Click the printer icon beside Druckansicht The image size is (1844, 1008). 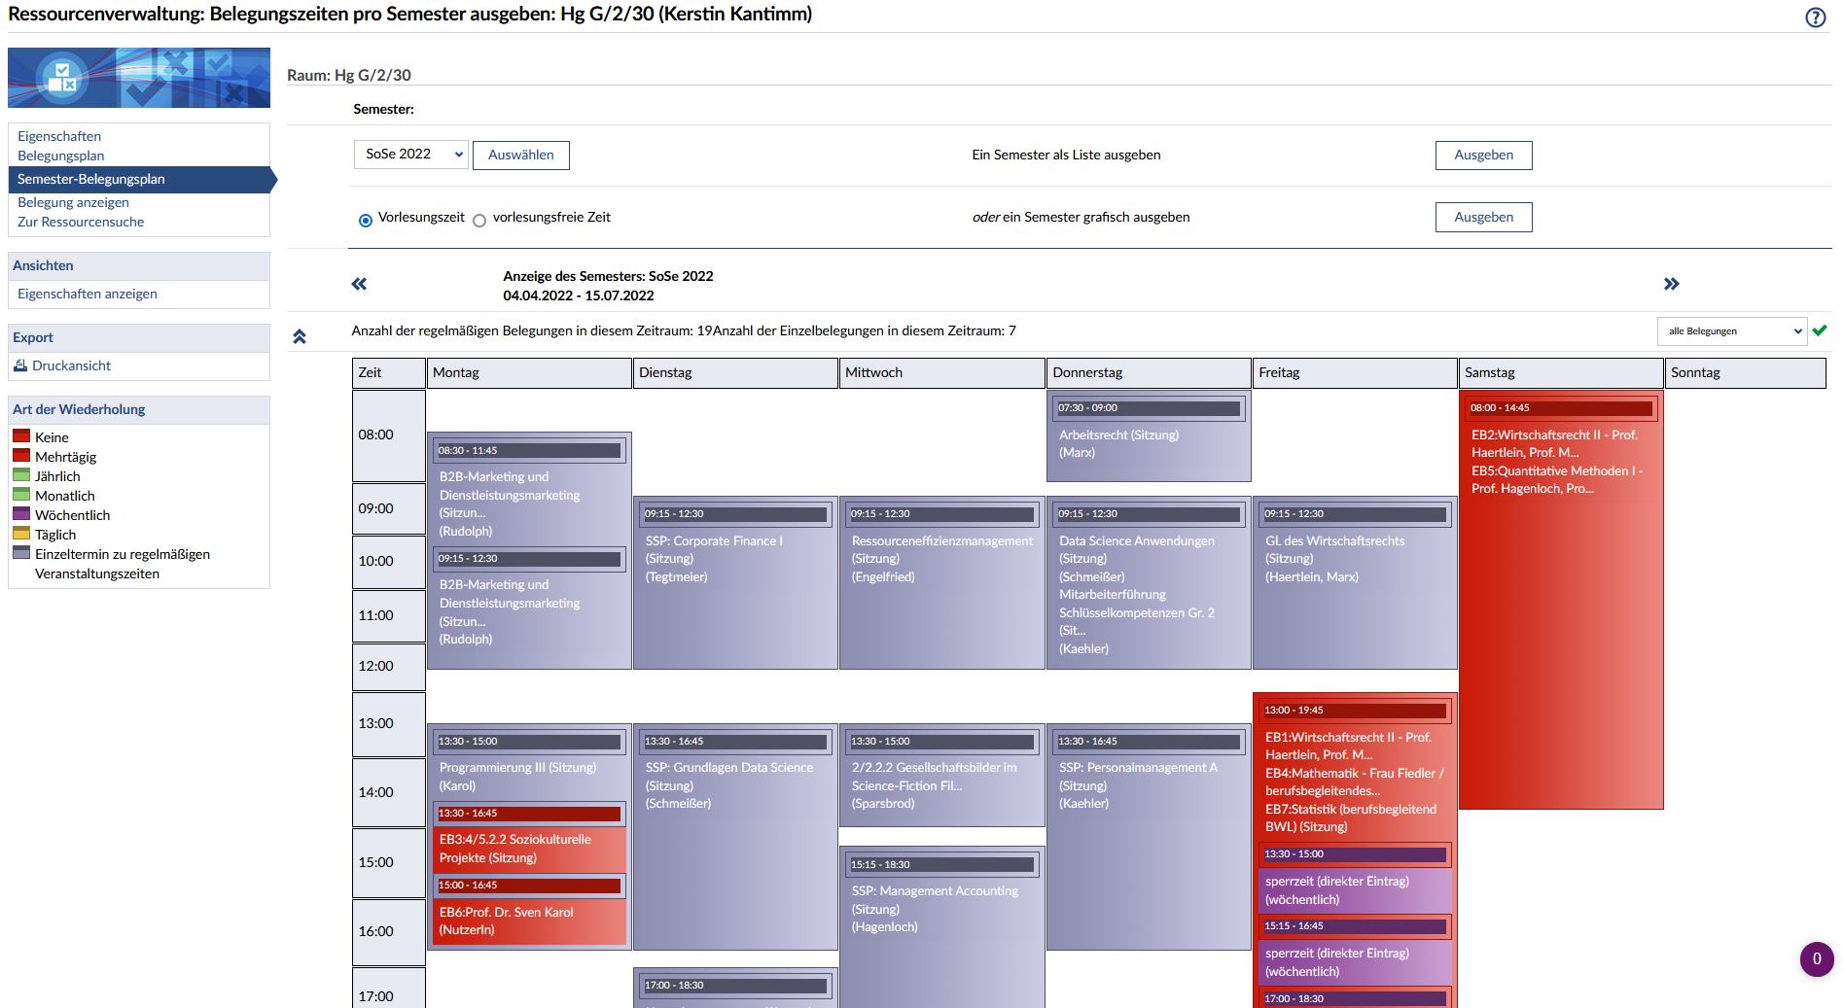point(20,365)
